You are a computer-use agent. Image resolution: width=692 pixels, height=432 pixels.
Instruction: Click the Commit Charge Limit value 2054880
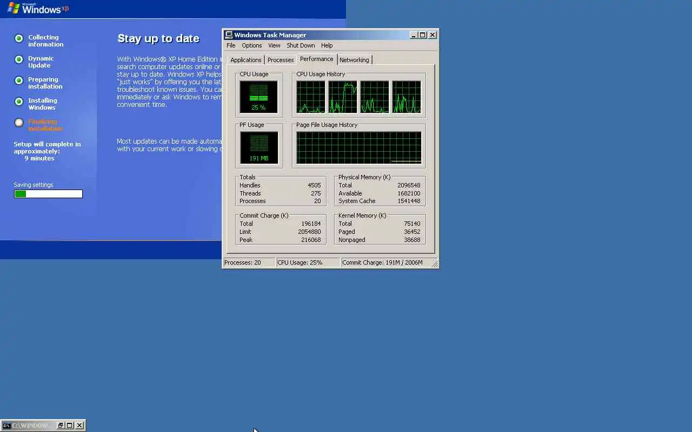309,232
